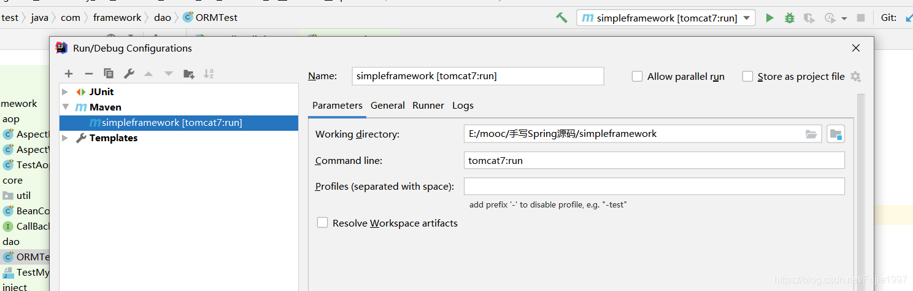The height and width of the screenshot is (291, 913).
Task: Collapse the Maven configuration node
Action: [65, 107]
